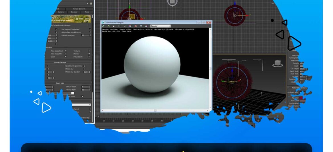Click the Open OctaneRender viewport button
The width and height of the screenshot is (333, 152).
click(x=69, y=25)
